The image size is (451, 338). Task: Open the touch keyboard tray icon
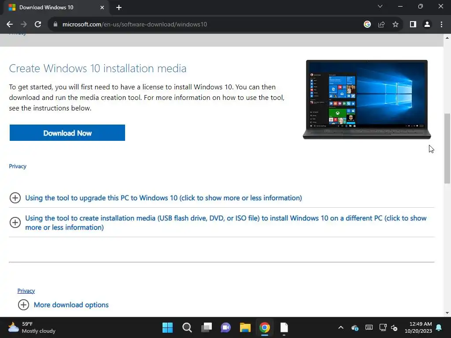(x=369, y=327)
